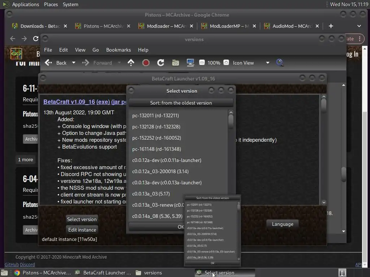
Task: Open Bookmarks menu in versions window
Action: [118, 50]
